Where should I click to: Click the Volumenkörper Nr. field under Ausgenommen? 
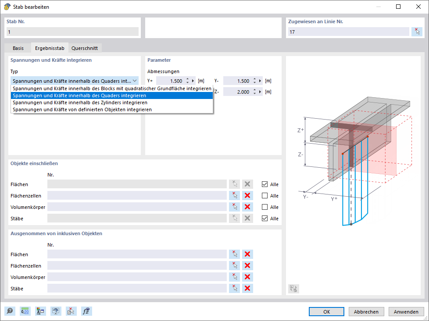[137, 277]
